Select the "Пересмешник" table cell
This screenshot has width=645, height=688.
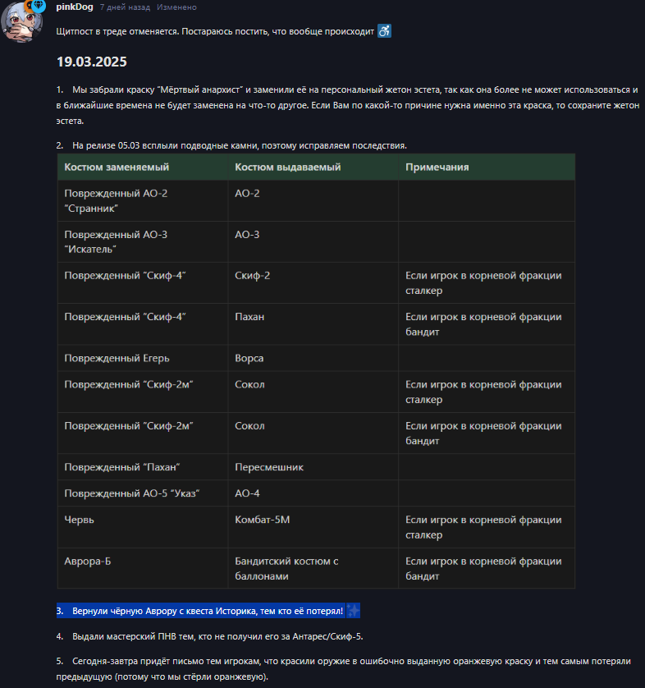[313, 467]
